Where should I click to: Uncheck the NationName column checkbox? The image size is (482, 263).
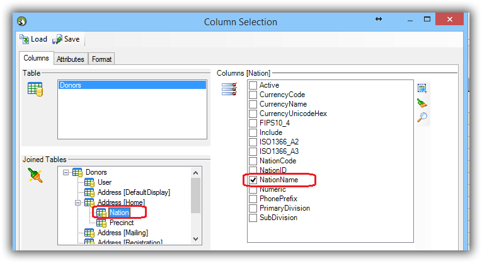tap(253, 180)
